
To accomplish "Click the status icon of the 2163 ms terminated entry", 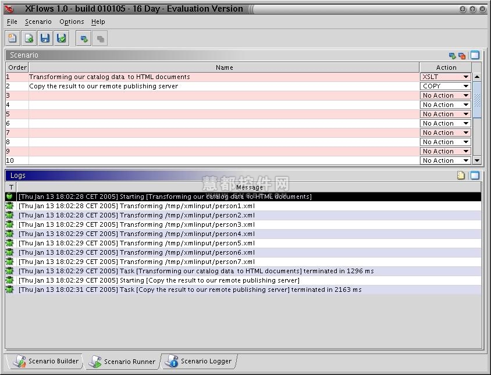I will (9, 290).
